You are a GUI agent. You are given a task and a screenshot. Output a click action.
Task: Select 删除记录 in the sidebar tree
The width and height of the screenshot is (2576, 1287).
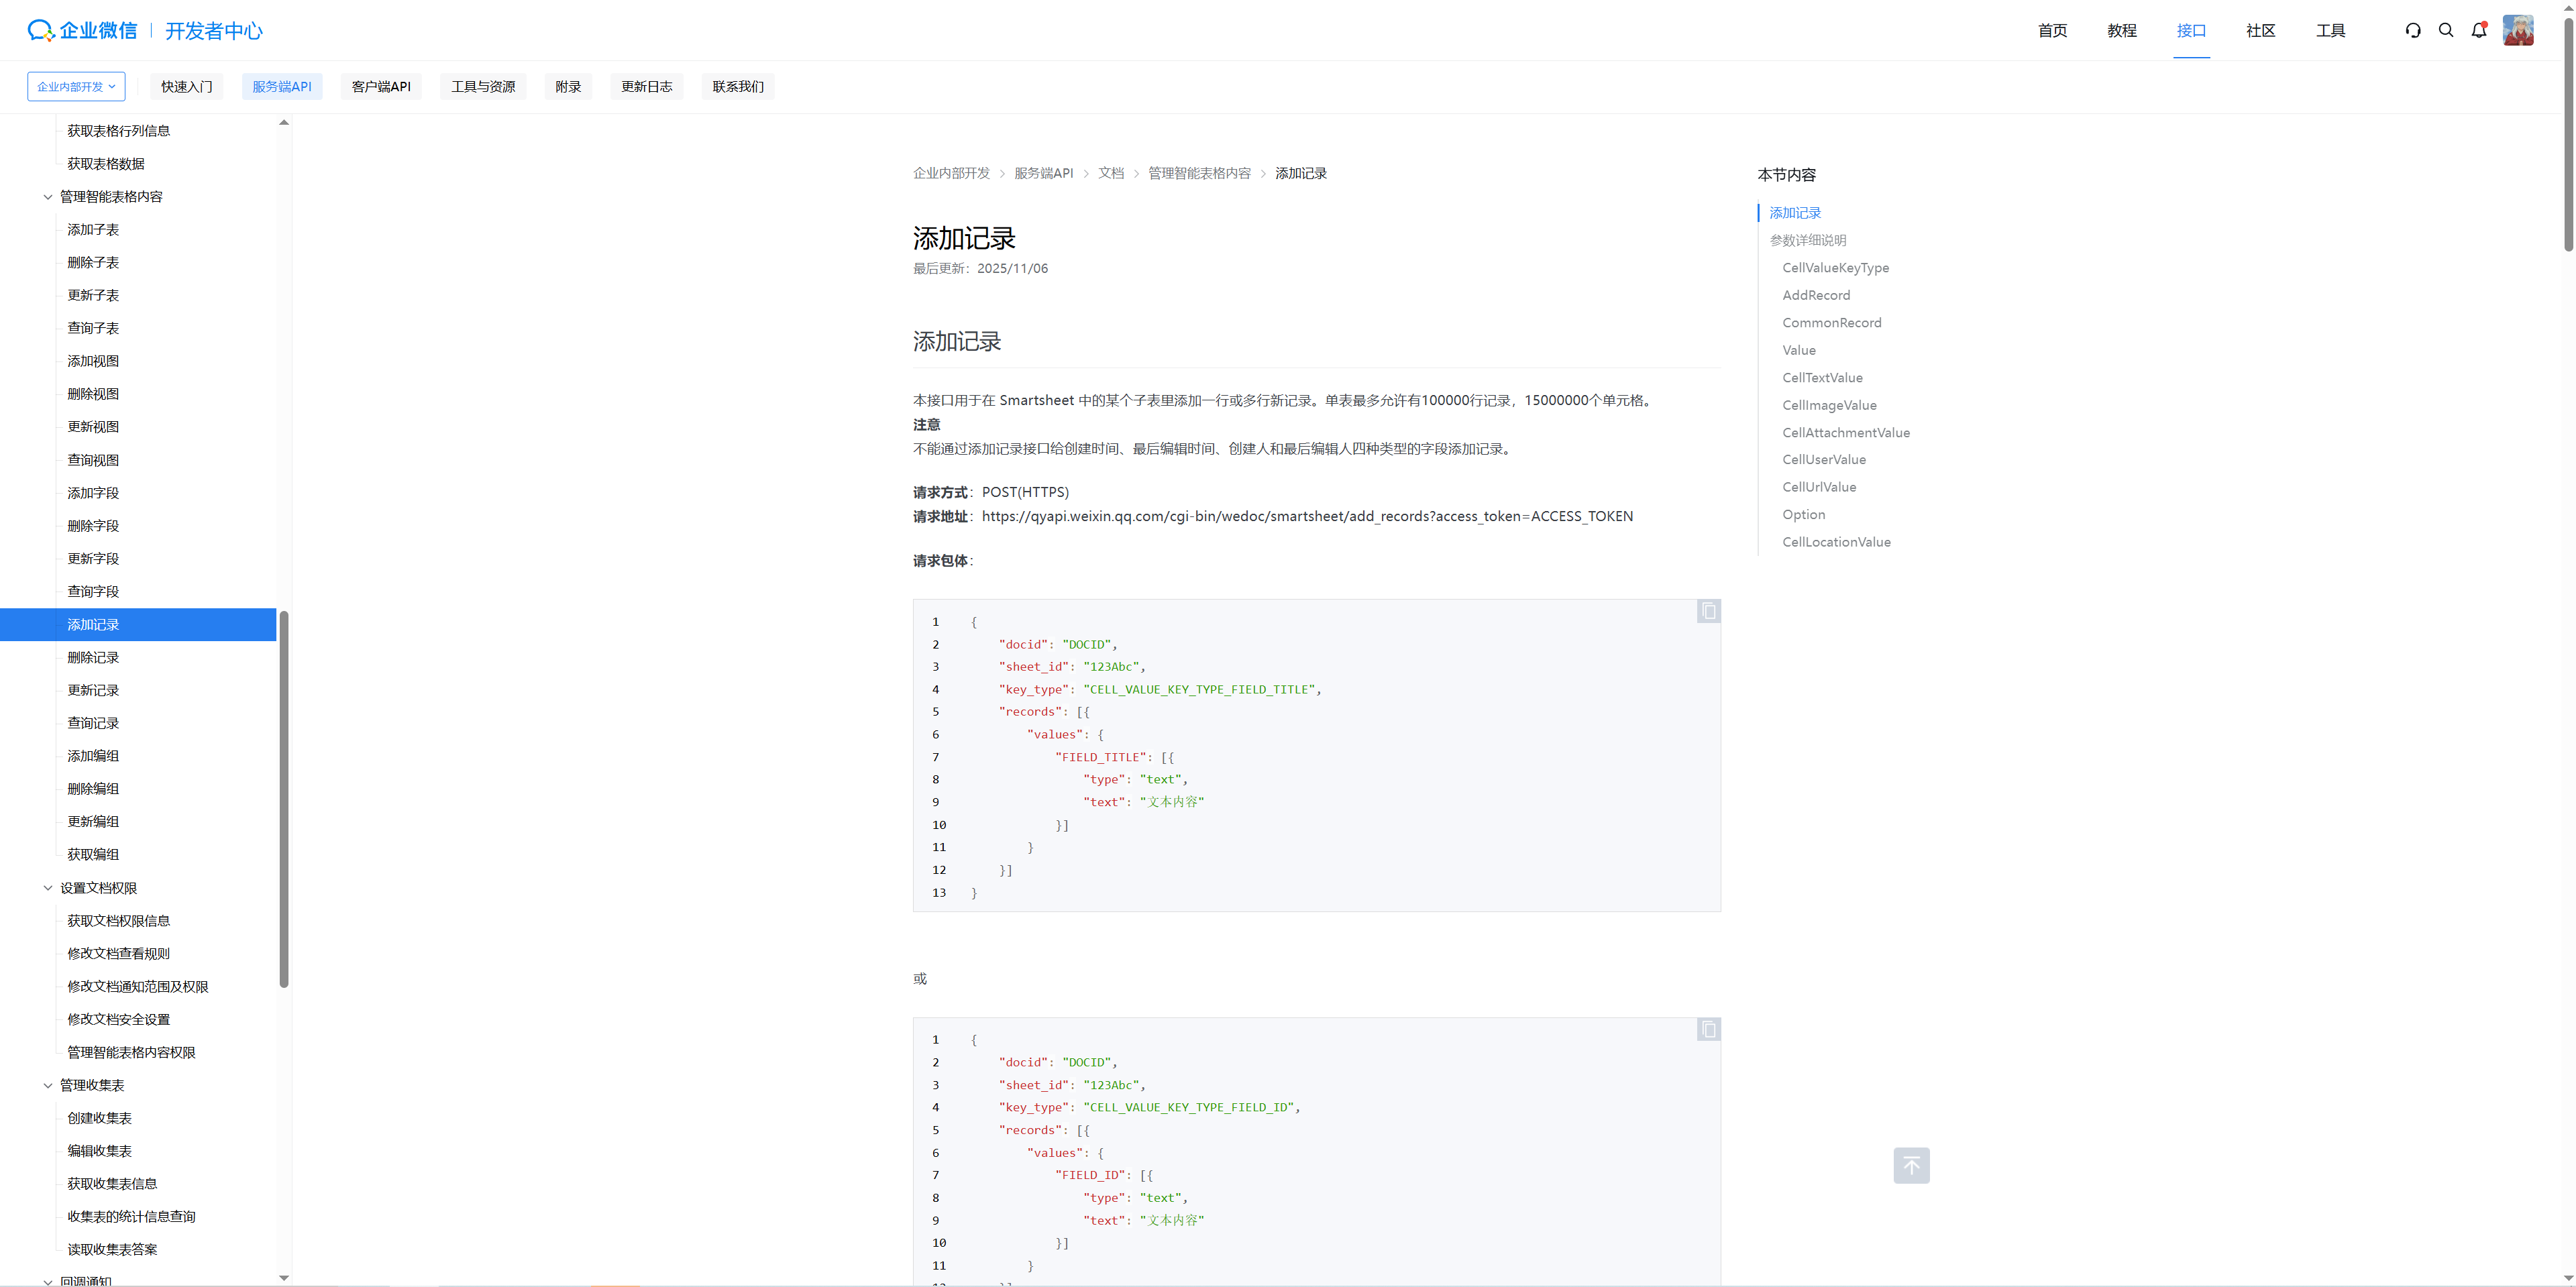pos(93,657)
